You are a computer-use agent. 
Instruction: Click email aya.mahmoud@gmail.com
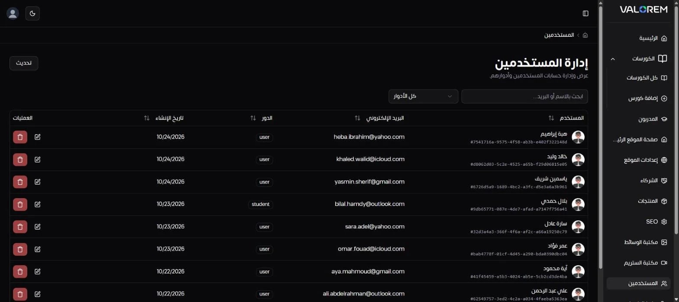coord(367,272)
